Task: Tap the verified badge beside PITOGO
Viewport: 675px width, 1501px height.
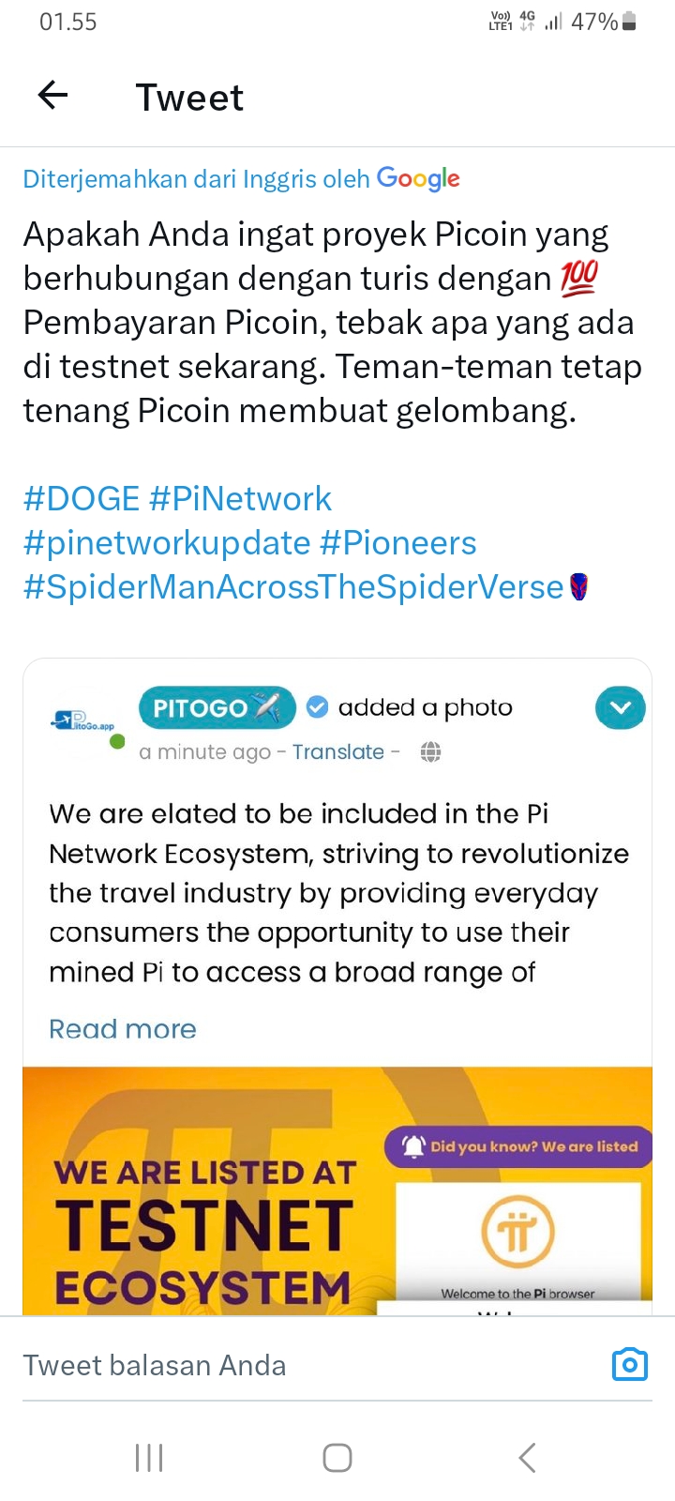Action: [318, 707]
